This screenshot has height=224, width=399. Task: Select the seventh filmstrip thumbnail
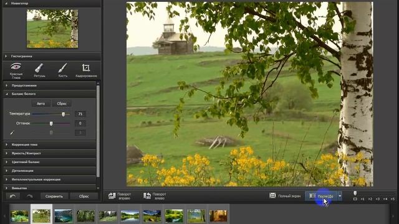point(152,216)
